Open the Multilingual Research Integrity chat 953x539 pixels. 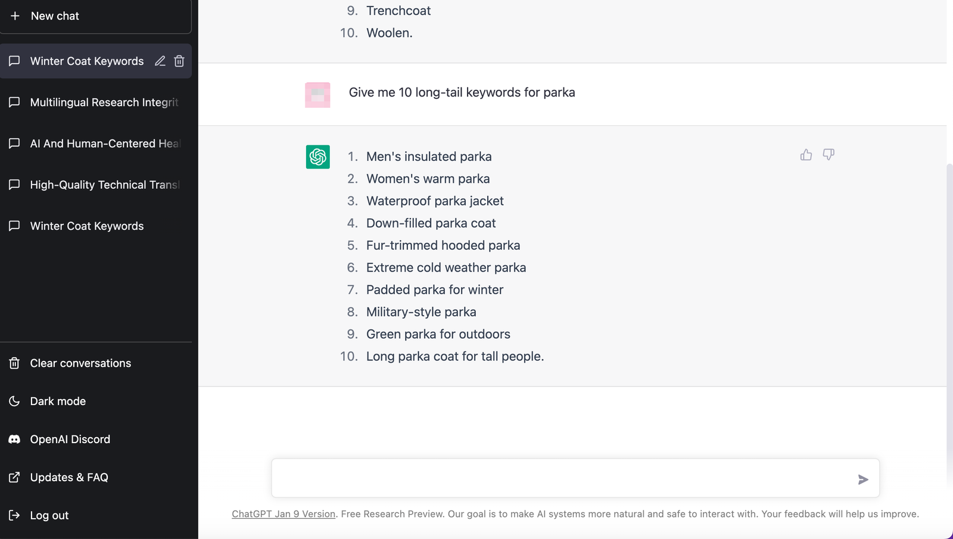(96, 102)
